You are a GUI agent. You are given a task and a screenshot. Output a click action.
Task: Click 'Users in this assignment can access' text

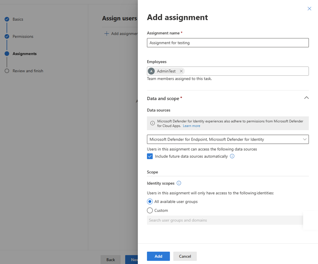[x=202, y=149]
